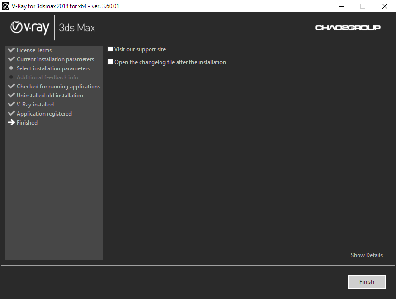
Task: Select the V-Ray installed step
Action: (x=35, y=105)
